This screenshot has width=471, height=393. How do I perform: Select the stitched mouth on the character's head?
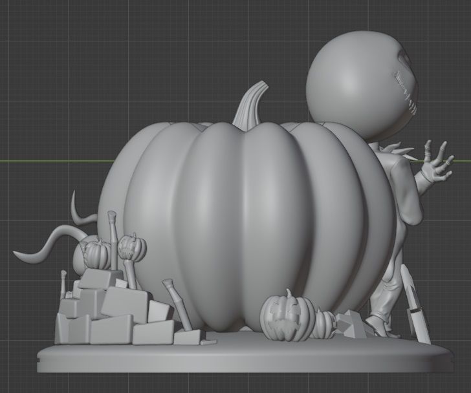tap(406, 92)
